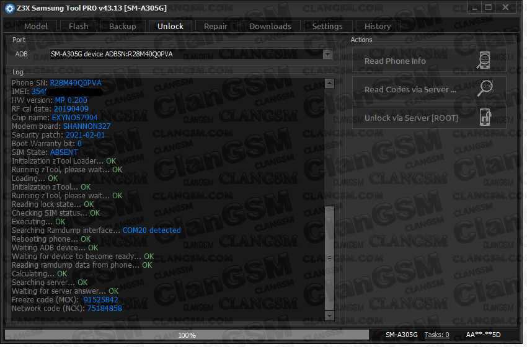
Task: Click the Read Phone Info button
Action: (x=429, y=61)
